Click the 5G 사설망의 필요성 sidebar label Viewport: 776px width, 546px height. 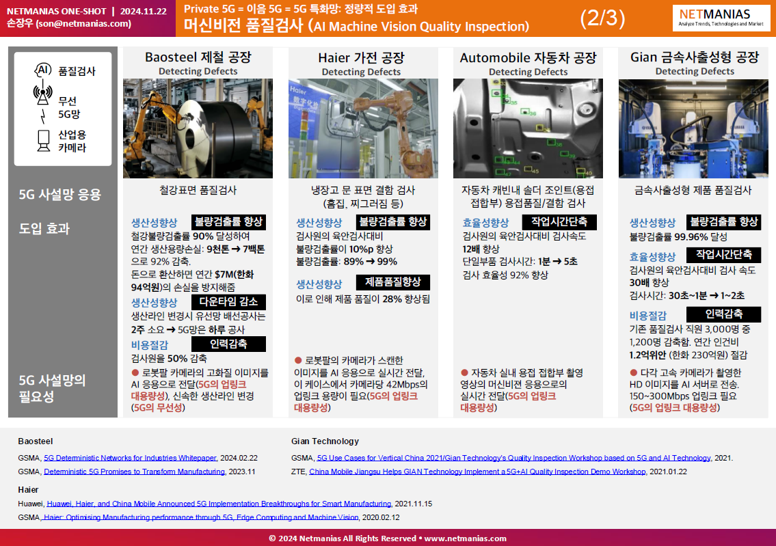point(52,387)
